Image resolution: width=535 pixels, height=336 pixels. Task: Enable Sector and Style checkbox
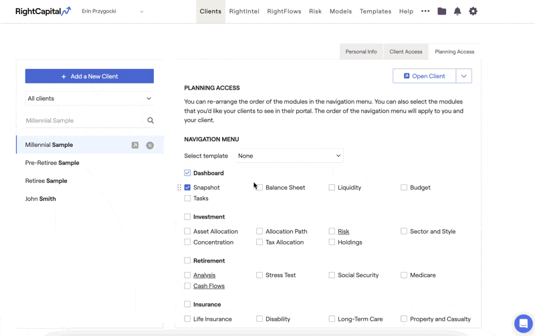pos(404,231)
